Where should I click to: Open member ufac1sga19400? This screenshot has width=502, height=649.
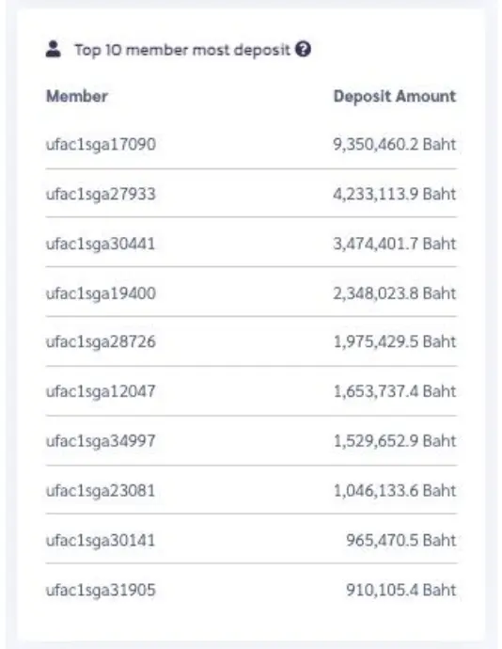point(101,293)
